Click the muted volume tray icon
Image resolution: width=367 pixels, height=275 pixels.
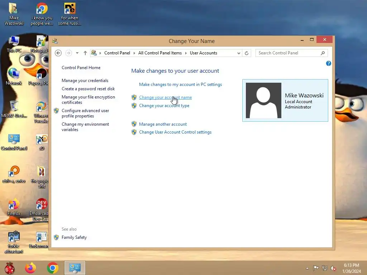(333, 268)
